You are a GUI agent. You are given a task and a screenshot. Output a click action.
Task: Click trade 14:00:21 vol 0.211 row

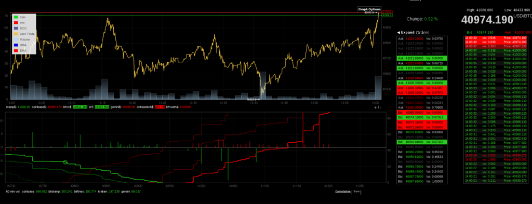(x=496, y=180)
